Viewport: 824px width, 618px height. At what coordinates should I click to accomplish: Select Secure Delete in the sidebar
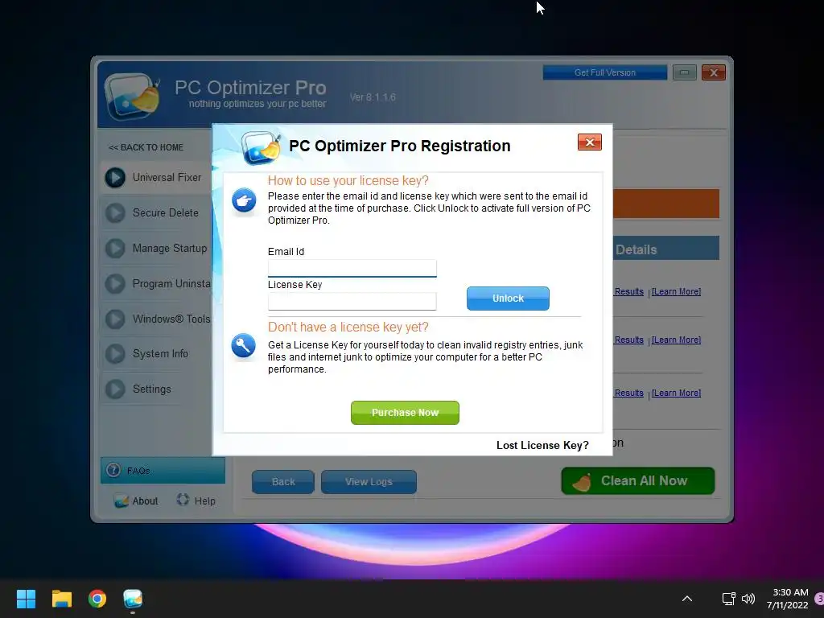158,212
